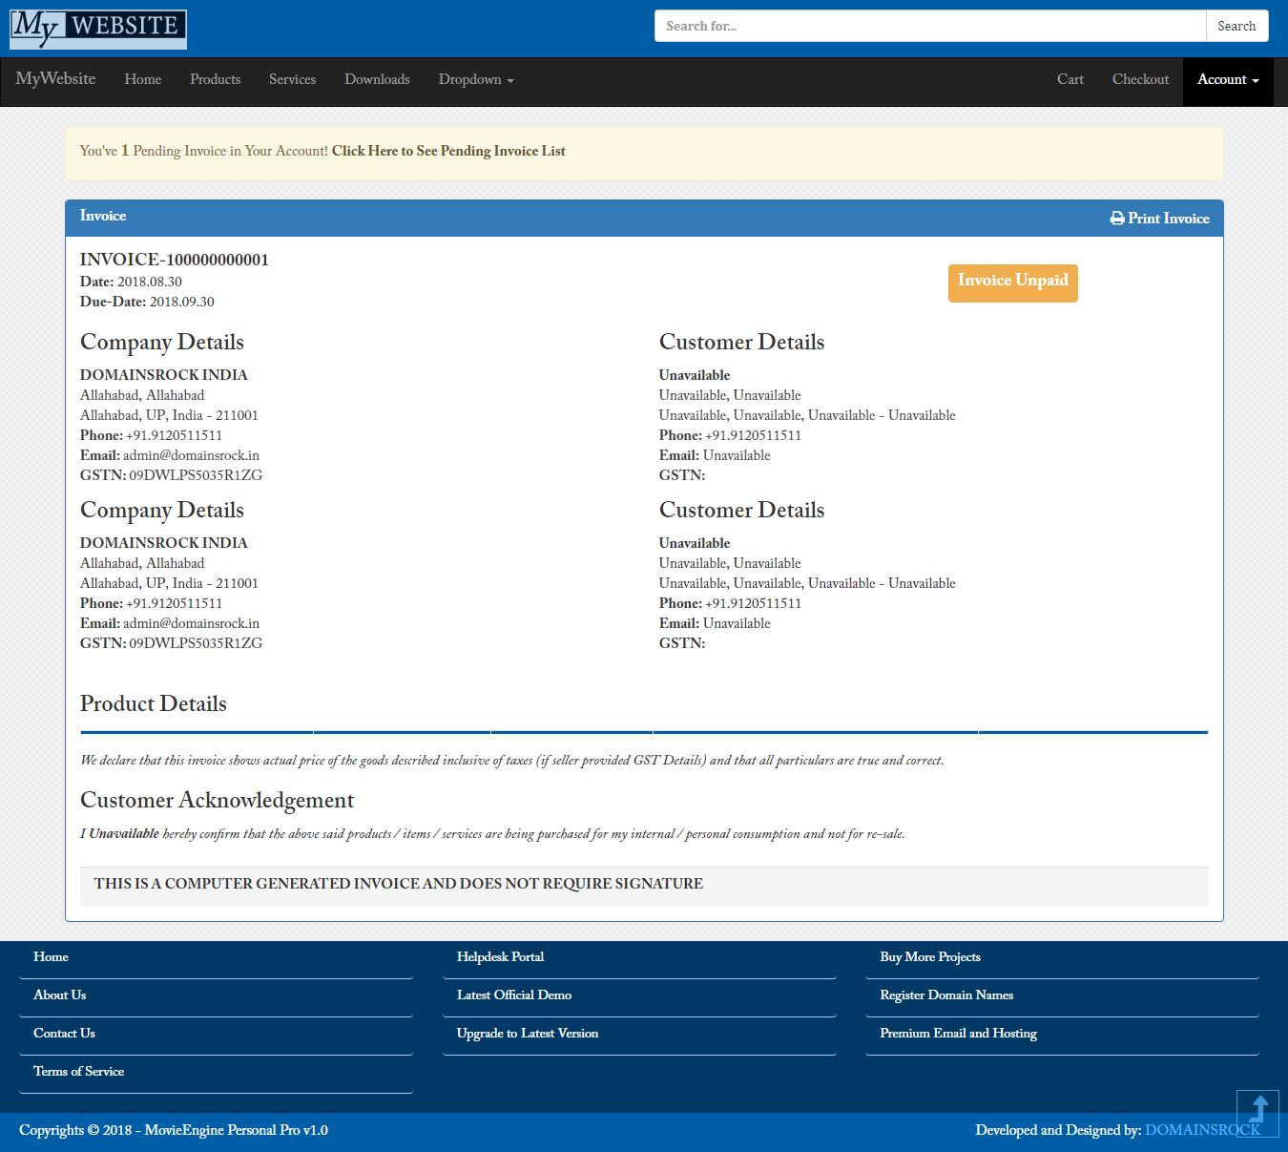Viewport: 1288px width, 1152px height.
Task: Open the Services menu item
Action: pyautogui.click(x=292, y=80)
